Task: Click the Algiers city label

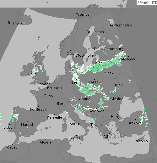Action: 46,142
